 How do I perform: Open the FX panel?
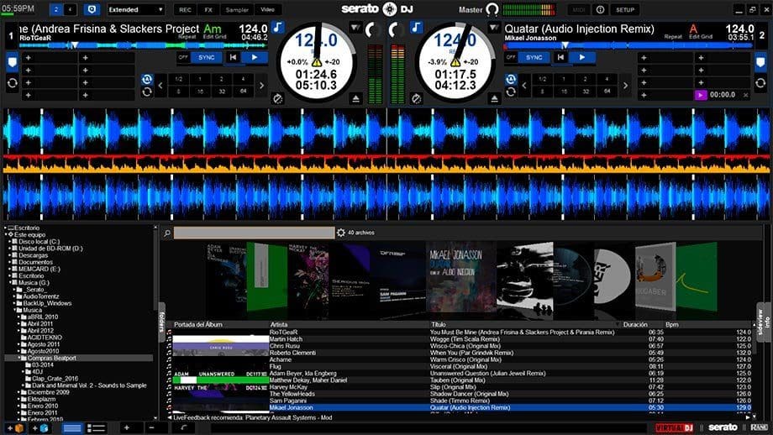click(x=208, y=10)
